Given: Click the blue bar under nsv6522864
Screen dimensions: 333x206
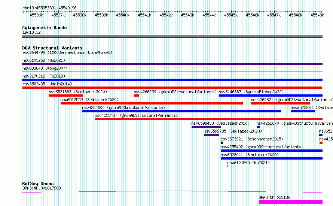Looking at the screenshot, I should pyautogui.click(x=303, y=111).
